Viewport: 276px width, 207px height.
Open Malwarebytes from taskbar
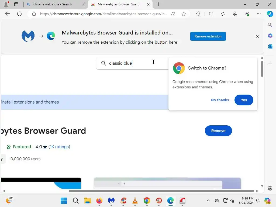111,201
